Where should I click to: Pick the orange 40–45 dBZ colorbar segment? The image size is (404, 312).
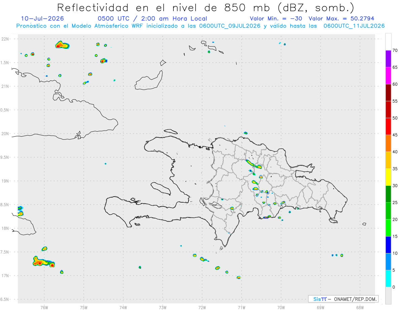pyautogui.click(x=388, y=143)
